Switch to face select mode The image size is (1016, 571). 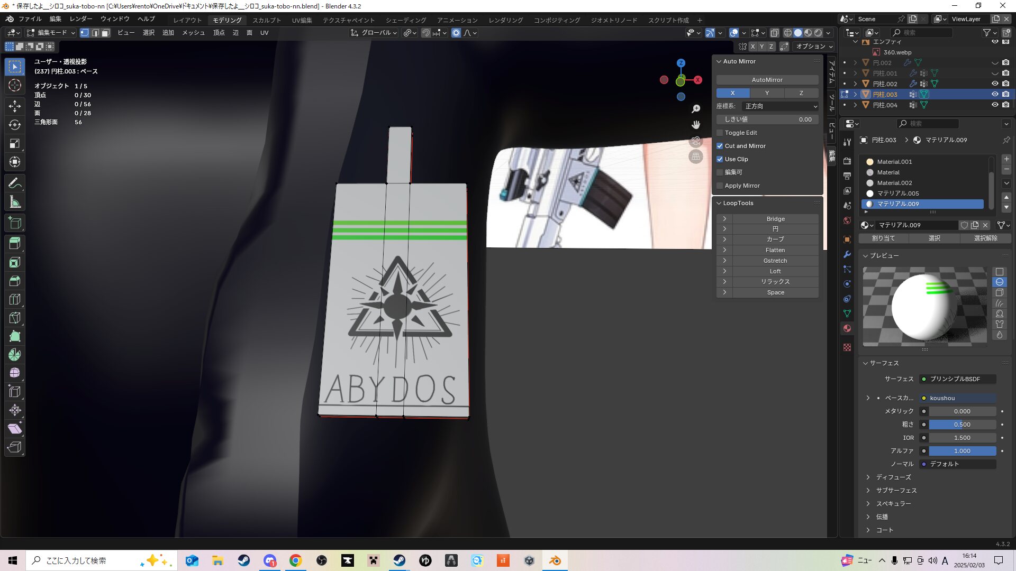pyautogui.click(x=106, y=33)
